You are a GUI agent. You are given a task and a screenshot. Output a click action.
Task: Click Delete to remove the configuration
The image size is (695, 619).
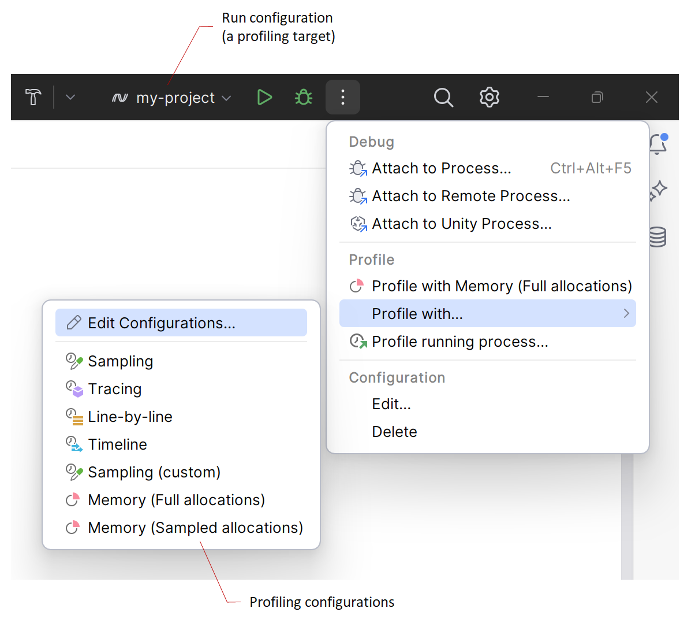[x=394, y=431]
